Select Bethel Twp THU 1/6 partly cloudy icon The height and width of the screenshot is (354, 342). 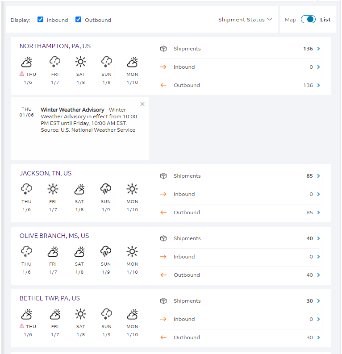click(x=27, y=314)
